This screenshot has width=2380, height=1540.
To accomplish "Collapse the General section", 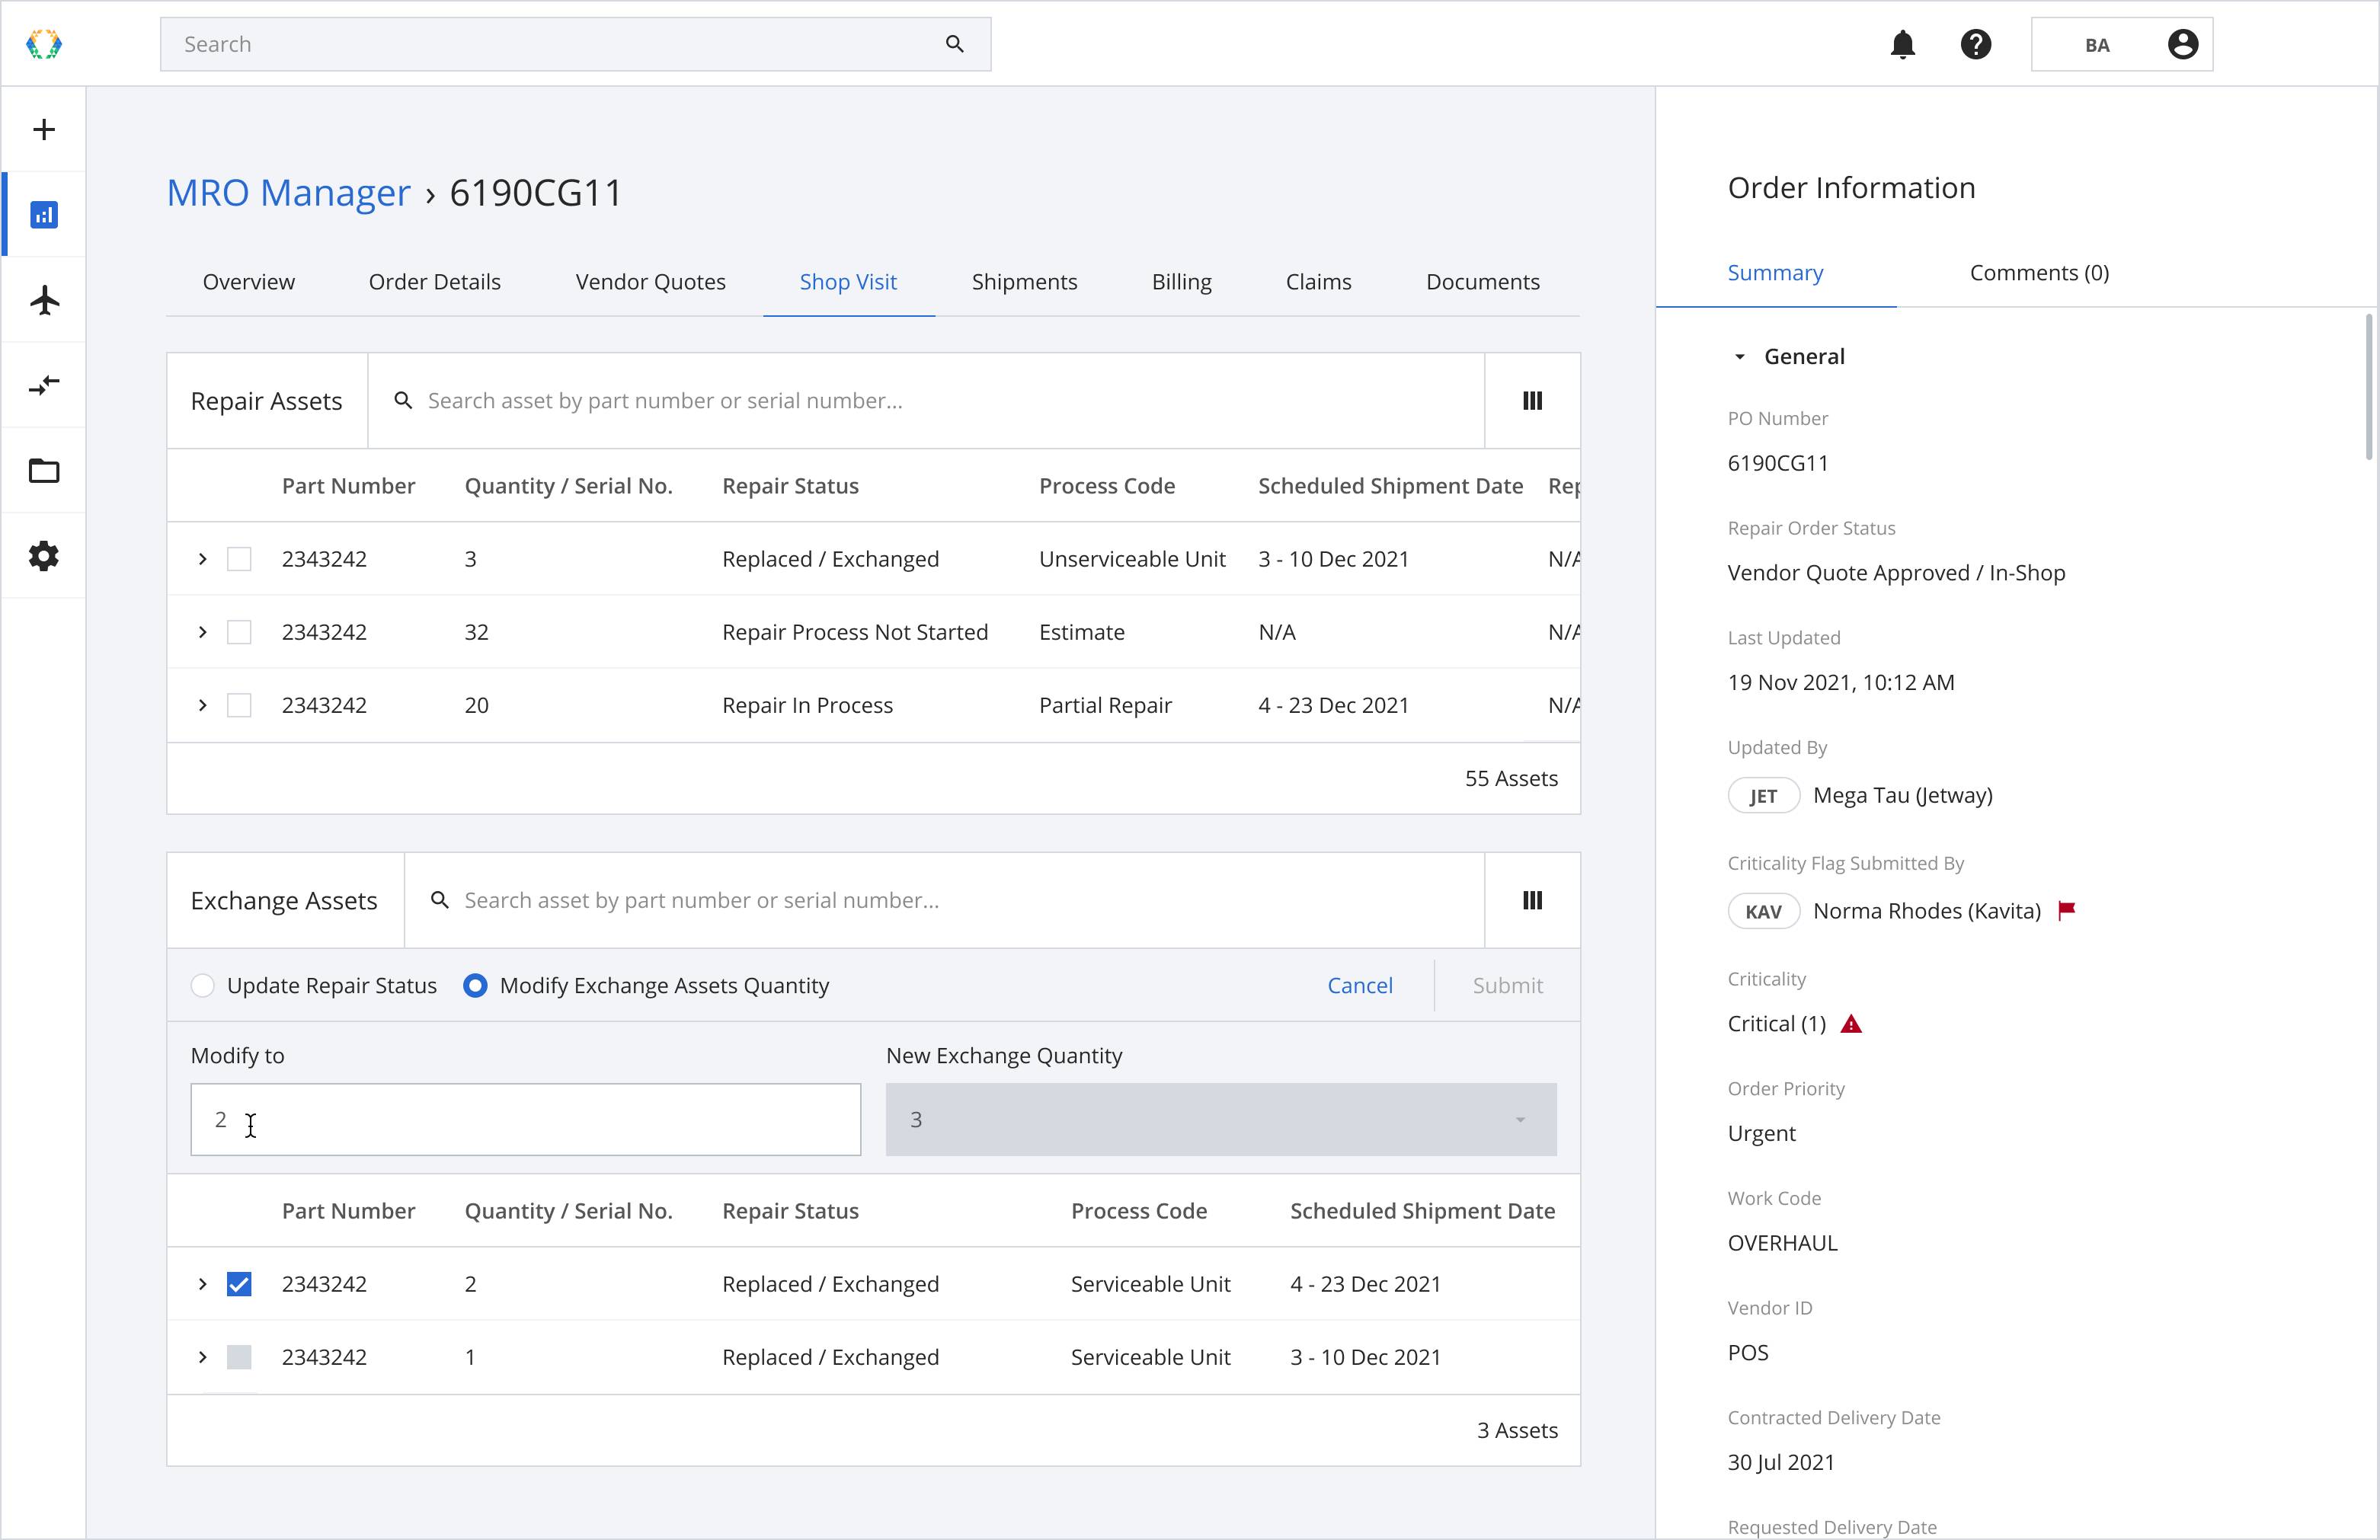I will coord(1739,357).
